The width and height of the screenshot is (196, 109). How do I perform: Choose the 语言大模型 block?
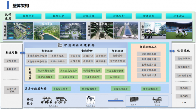pyautogui.click(x=68, y=77)
